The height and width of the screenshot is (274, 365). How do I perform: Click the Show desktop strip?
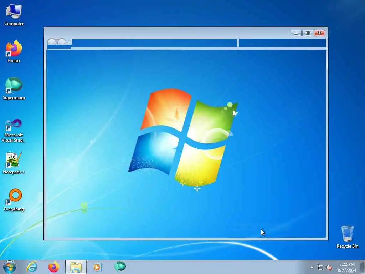tap(363, 267)
